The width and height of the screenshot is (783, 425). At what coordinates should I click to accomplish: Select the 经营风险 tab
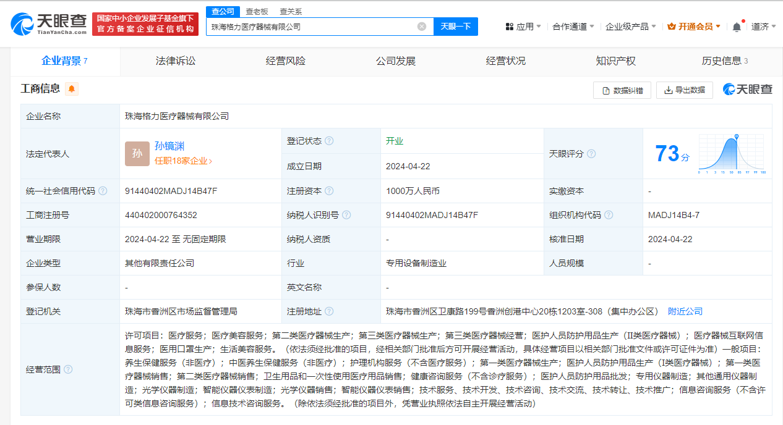(x=286, y=61)
